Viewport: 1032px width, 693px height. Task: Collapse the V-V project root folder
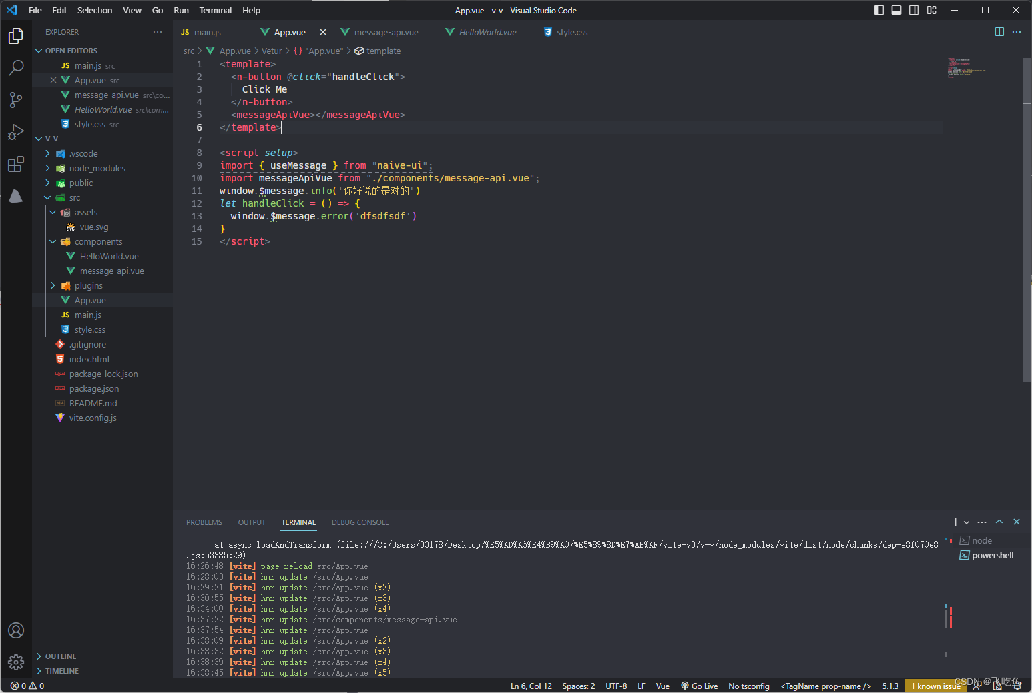[39, 139]
